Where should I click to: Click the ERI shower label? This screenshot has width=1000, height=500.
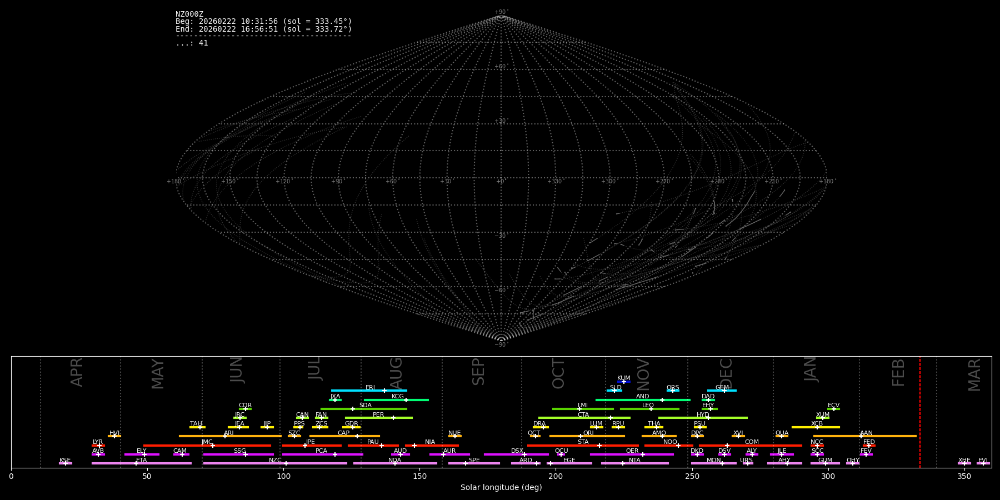371,388
